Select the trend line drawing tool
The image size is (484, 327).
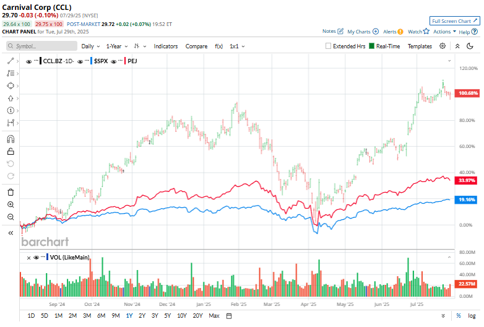pyautogui.click(x=11, y=61)
